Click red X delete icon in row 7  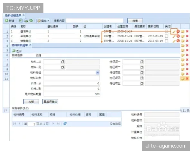[187, 60]
